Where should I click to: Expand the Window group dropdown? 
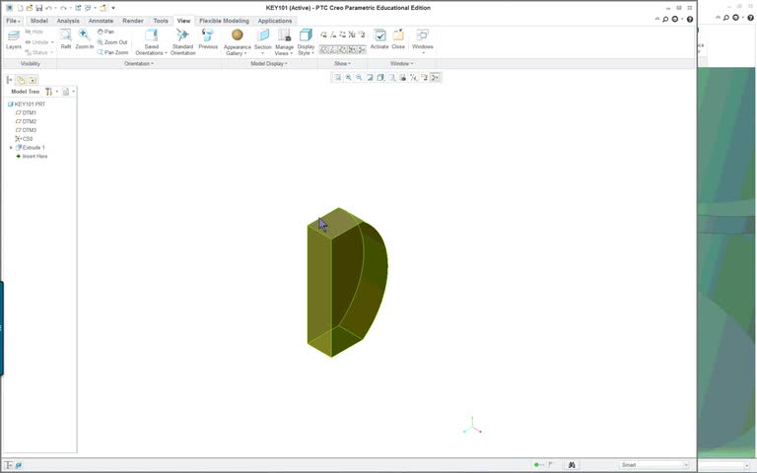(x=402, y=64)
